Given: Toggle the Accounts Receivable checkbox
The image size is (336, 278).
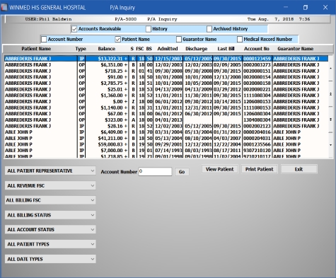Looking at the screenshot, I should coord(74,29).
